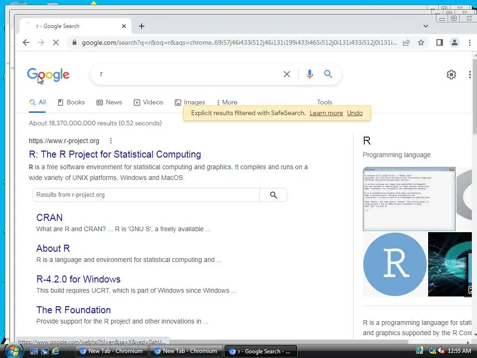
Task: Expand the More search filters menu
Action: point(227,102)
